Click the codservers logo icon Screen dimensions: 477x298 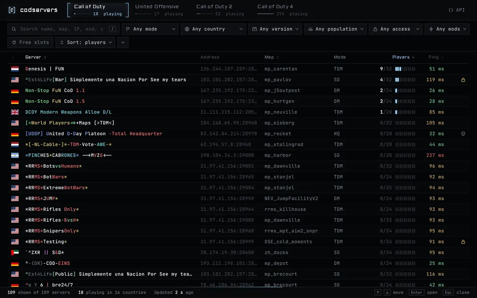[x=12, y=10]
